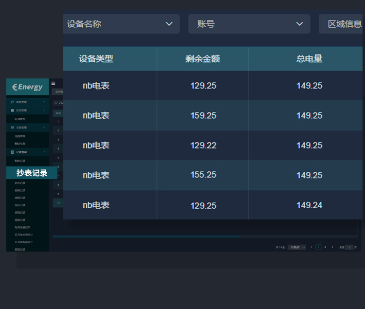This screenshot has height=309, width=365.
Task: Open the 10条/页 page size selector
Action: click(296, 247)
